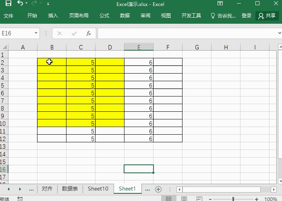Expand the Name Box dropdown arrow
Screen dimensions: 282x201
[36, 33]
